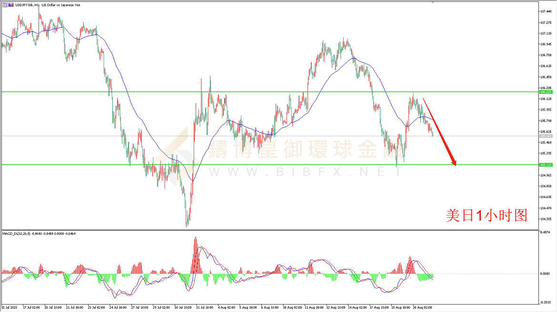Viewport: 557px width, 312px height.
Task: Click the red 美日1小时图 annotation text
Action: click(487, 216)
